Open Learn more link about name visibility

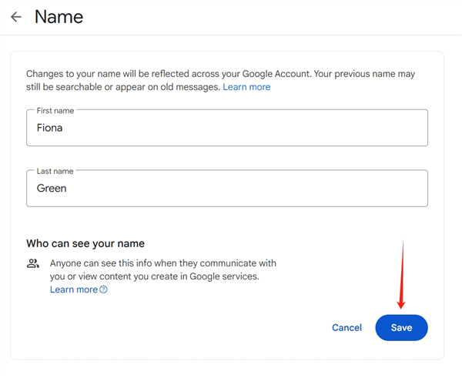pos(74,289)
